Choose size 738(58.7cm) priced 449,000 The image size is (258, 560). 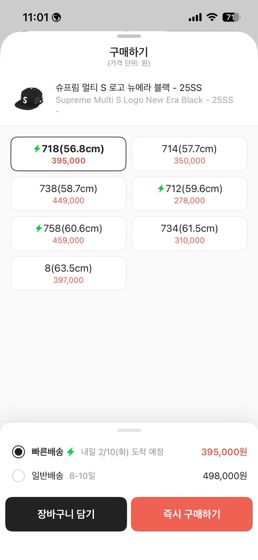click(69, 194)
